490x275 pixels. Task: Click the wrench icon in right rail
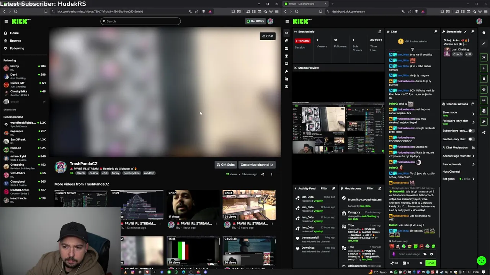coord(484,121)
